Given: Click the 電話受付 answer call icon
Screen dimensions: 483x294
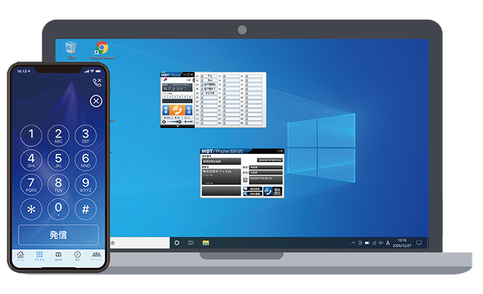Looking at the screenshot, I should (x=276, y=190).
